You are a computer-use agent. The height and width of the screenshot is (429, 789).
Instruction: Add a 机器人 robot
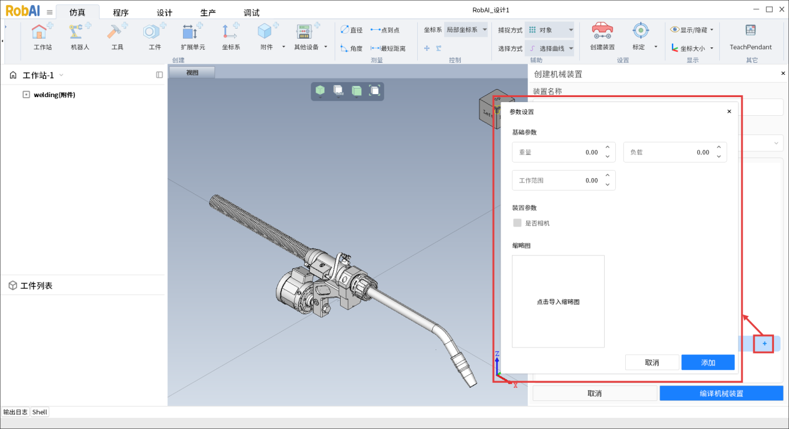(80, 36)
